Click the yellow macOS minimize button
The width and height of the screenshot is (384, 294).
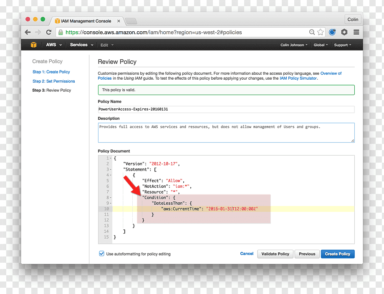pyautogui.click(x=35, y=19)
